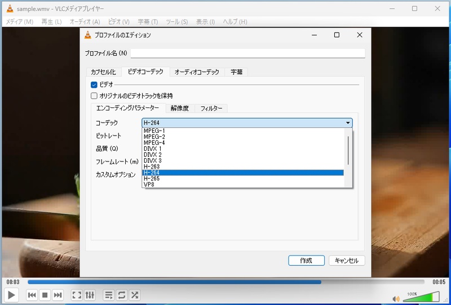The width and height of the screenshot is (451, 305).
Task: Show the playlist icon
Action: 109,295
